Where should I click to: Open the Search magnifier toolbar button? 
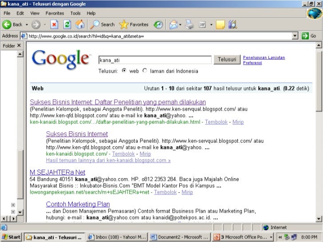[102, 24]
